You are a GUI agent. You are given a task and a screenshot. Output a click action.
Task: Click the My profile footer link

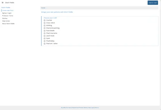(63, 108)
